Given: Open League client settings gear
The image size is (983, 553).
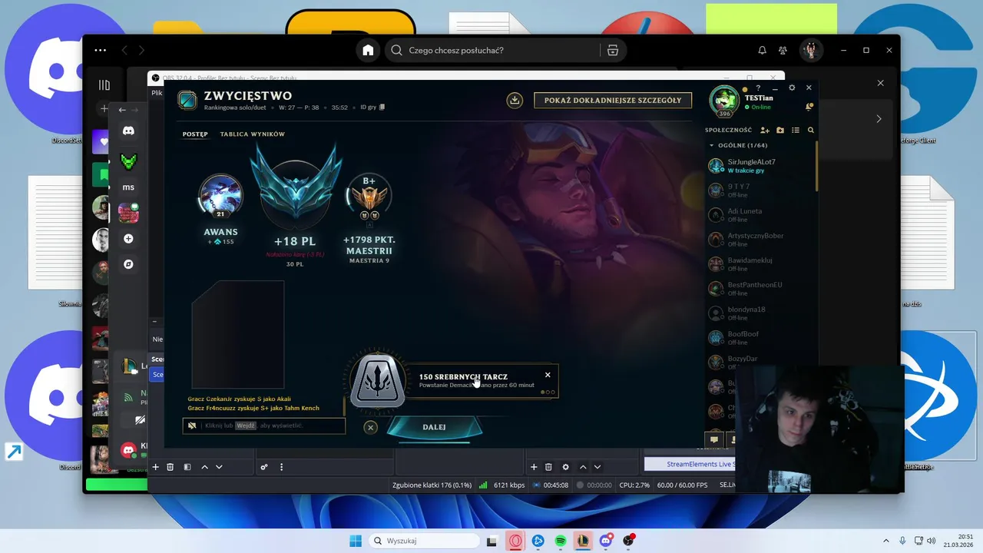Looking at the screenshot, I should coord(792,88).
